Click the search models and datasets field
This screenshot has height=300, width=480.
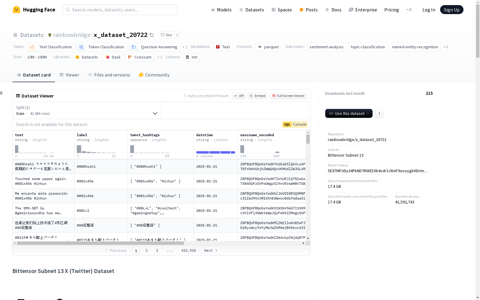pos(120,10)
